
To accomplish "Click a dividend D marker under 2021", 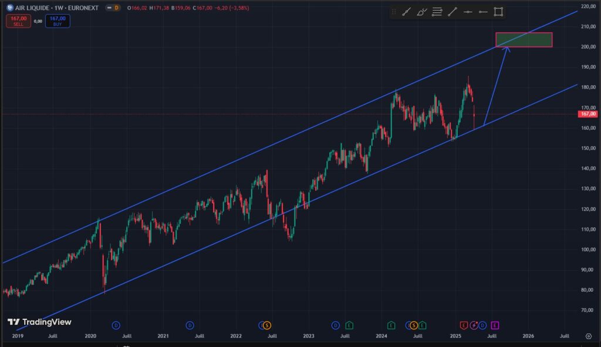I will (x=190, y=325).
